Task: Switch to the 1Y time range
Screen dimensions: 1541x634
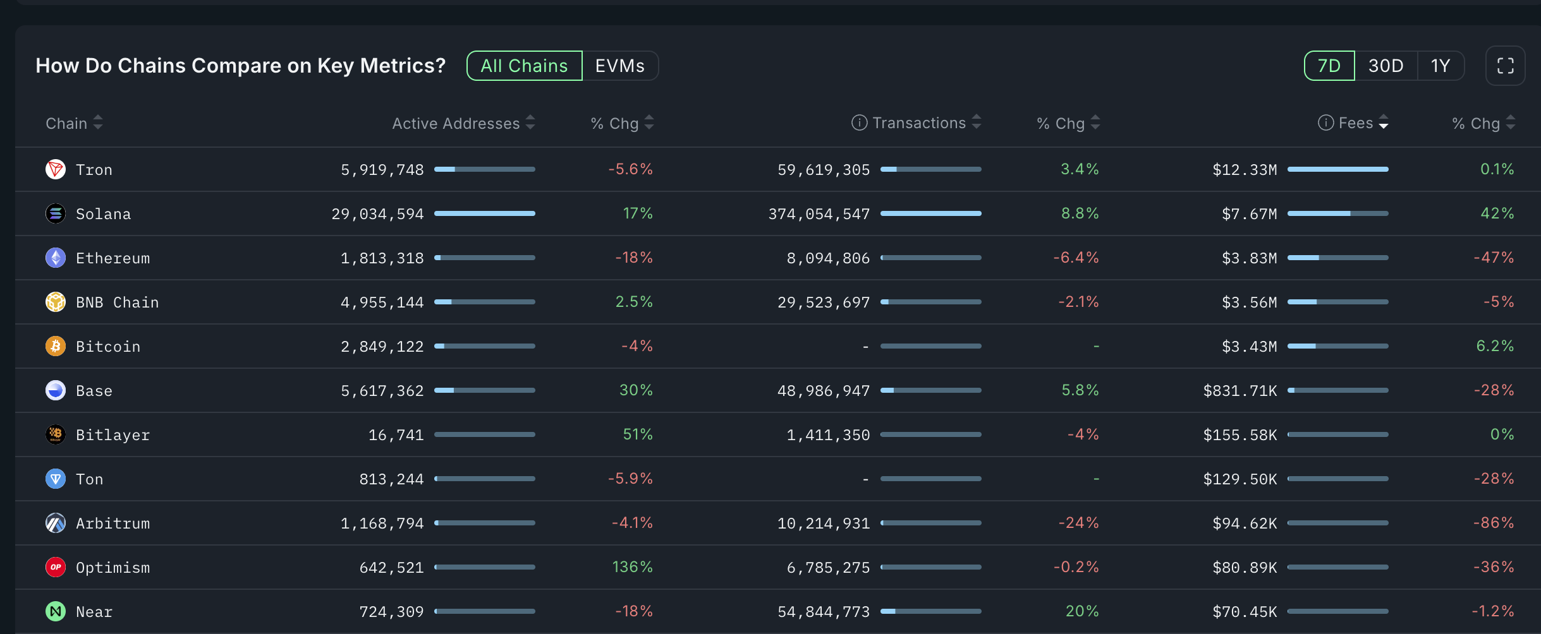Action: coord(1440,66)
